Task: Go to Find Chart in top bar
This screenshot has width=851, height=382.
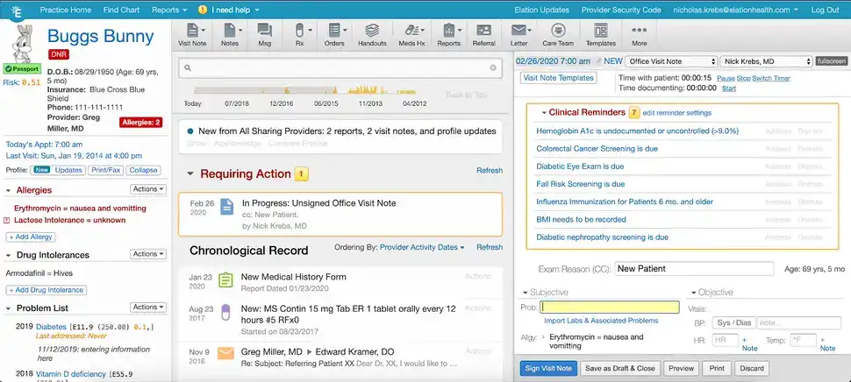Action: [x=120, y=10]
